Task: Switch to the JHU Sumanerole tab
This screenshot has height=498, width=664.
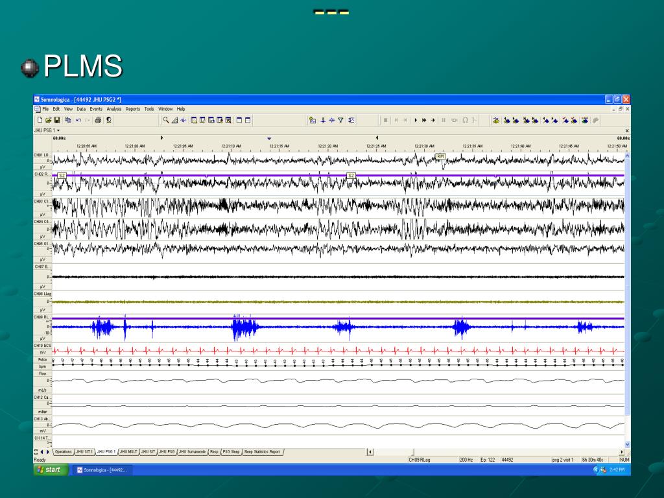Action: point(192,452)
